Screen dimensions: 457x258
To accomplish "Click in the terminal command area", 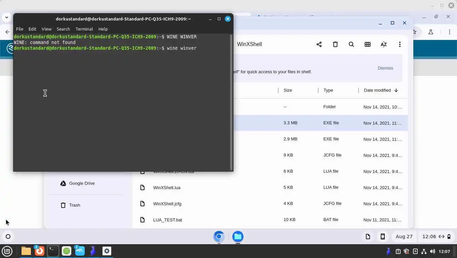I will coord(122,102).
